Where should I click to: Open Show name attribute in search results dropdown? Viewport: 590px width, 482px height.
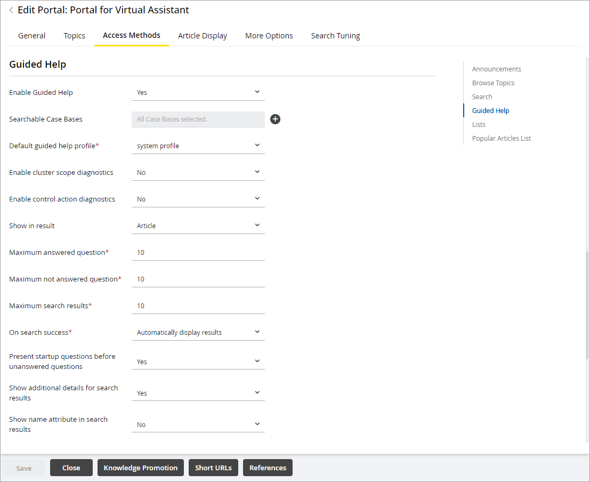(x=198, y=424)
